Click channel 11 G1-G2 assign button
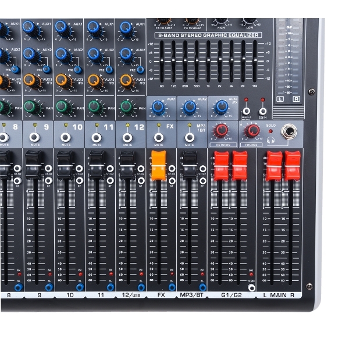 [110, 169]
